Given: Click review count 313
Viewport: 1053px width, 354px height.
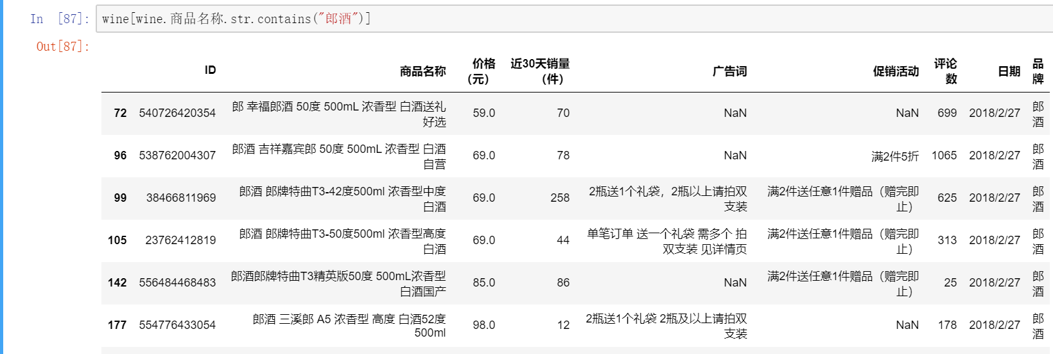Looking at the screenshot, I should 947,240.
